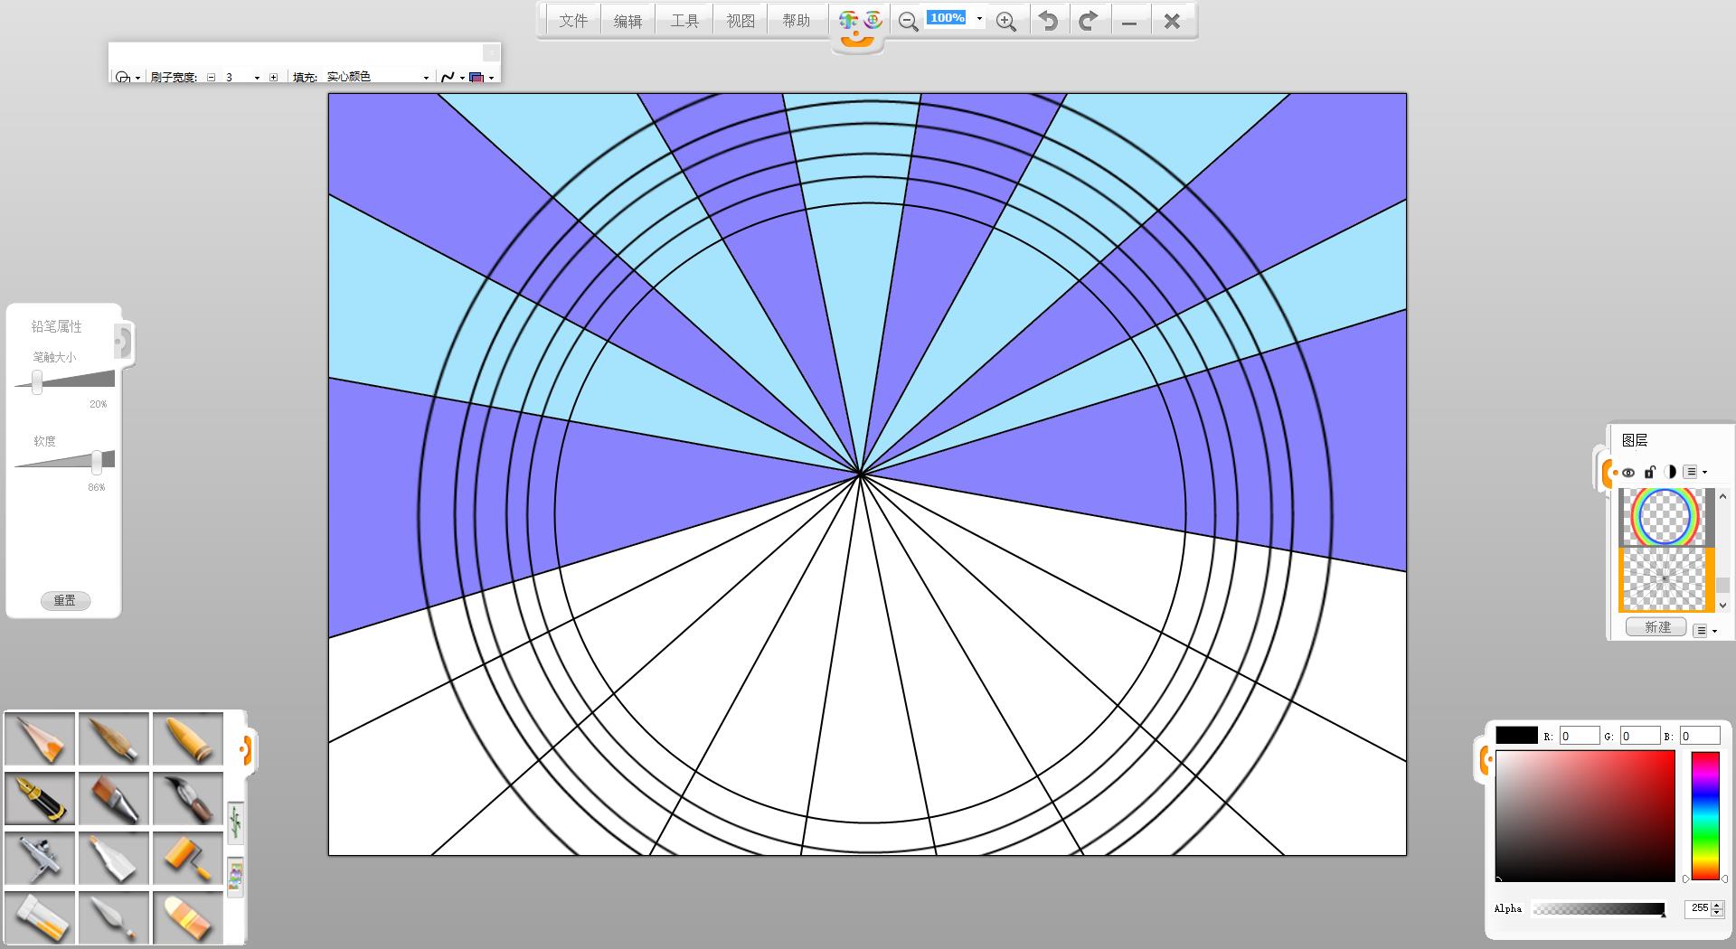Undo the last action

[x=1048, y=21]
